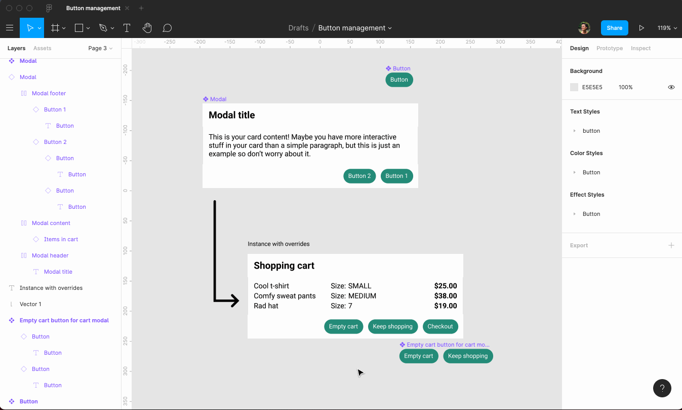Select the Move tool
This screenshot has width=682, height=410.
tap(30, 28)
